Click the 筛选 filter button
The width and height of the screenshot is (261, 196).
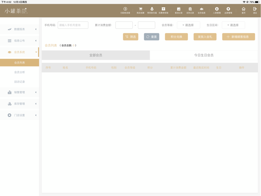click(x=130, y=37)
